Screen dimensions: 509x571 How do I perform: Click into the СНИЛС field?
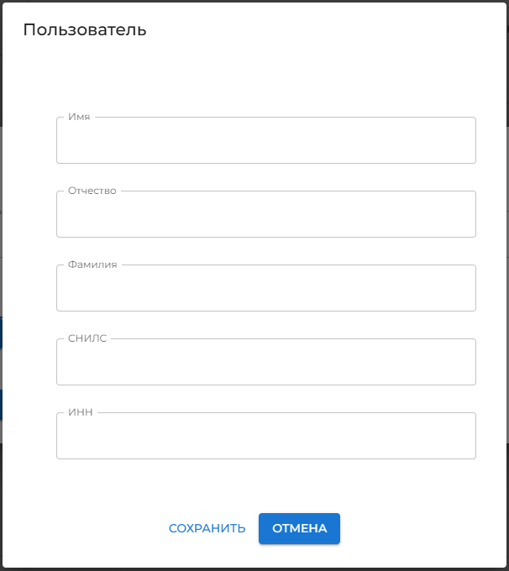pyautogui.click(x=265, y=363)
